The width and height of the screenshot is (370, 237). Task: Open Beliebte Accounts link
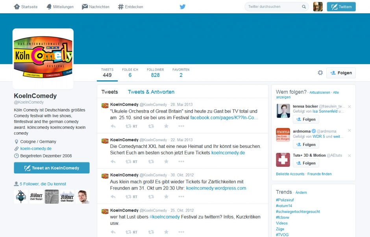coord(290,174)
